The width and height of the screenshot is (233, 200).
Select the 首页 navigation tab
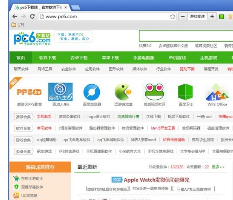coord(21,58)
